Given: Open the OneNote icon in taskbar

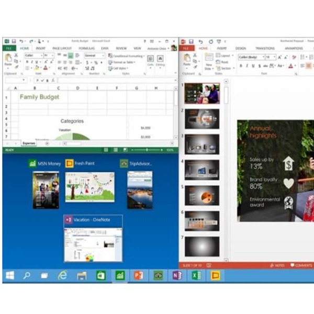Looking at the screenshot, I should [177, 275].
